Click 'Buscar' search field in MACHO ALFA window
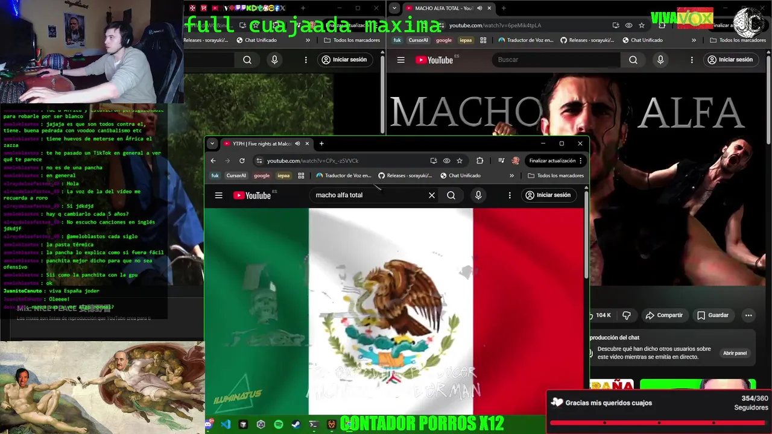Viewport: 772px width, 434px height. click(555, 60)
